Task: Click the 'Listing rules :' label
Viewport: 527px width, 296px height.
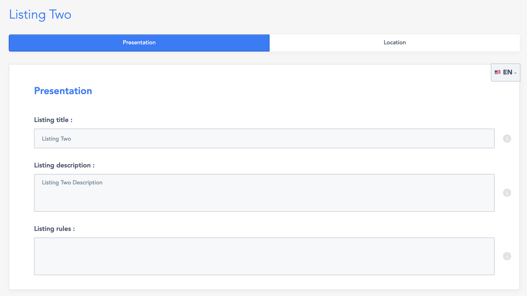Action: coord(54,229)
